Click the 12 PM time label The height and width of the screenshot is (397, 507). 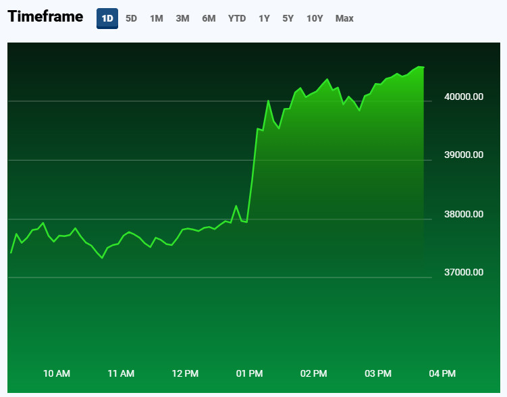click(x=185, y=374)
